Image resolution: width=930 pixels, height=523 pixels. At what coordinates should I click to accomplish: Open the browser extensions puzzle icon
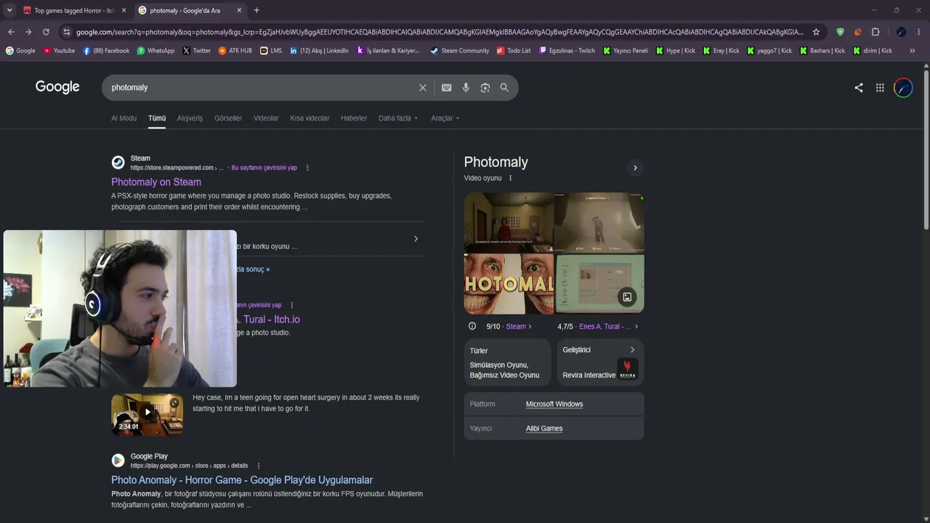(x=876, y=32)
